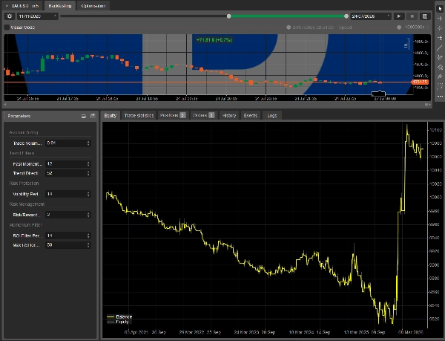Click the Parameters panel title
The width and height of the screenshot is (445, 341).
pyautogui.click(x=19, y=116)
